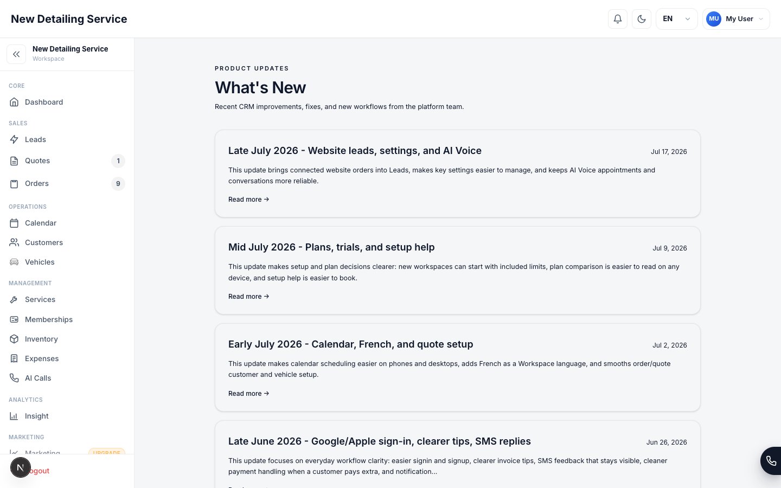Click the Dashboard home icon

(14, 102)
